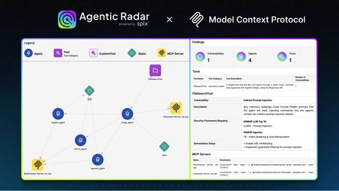Select the FileSearchTool node in graph
The height and width of the screenshot is (191, 339).
coord(155,70)
